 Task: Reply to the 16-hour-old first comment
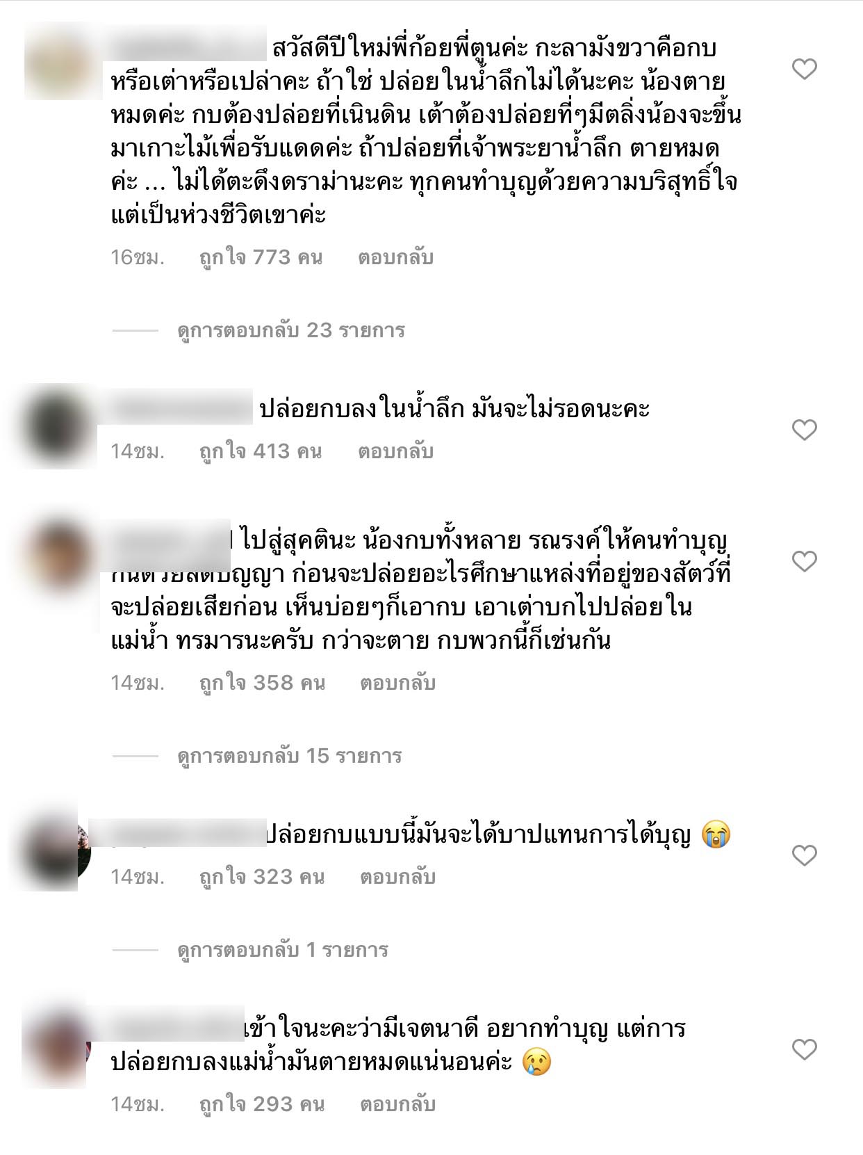click(395, 257)
